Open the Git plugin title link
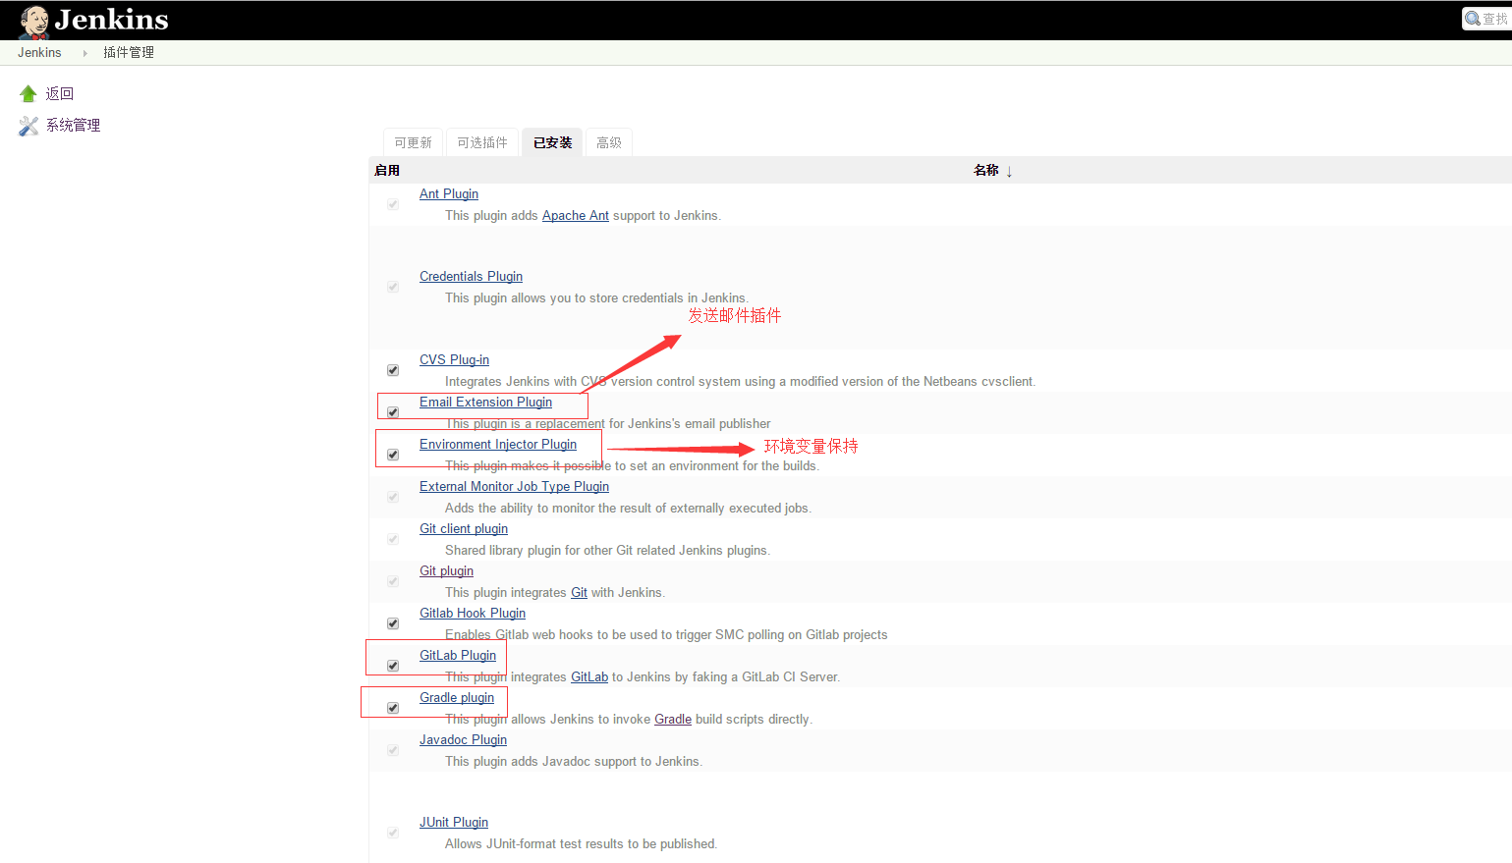Screen dimensions: 1512x863 (446, 571)
